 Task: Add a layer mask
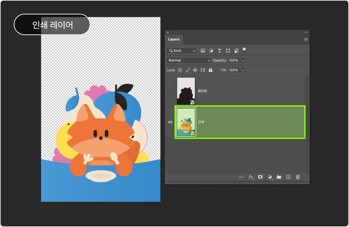coord(260,177)
